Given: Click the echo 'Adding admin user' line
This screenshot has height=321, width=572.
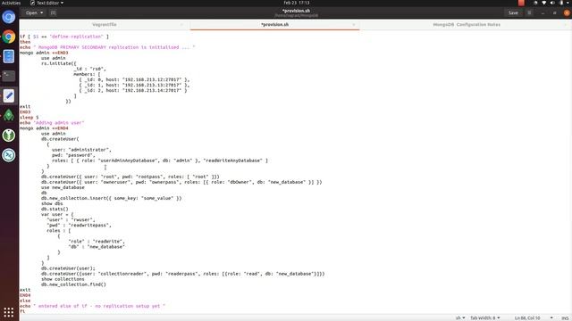Looking at the screenshot, I should coord(52,123).
